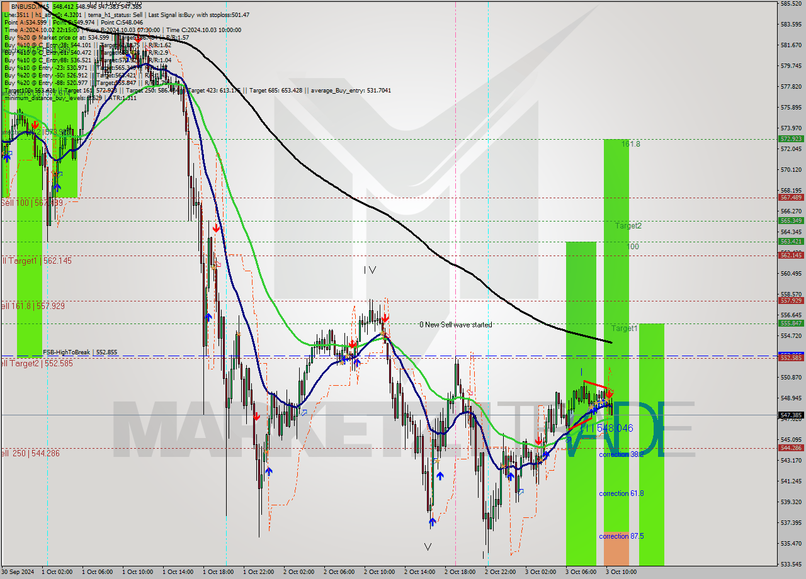Viewport: 806px width, 579px height.
Task: Click the 'Sell 100 | 567.489' level label
Action: pos(31,203)
